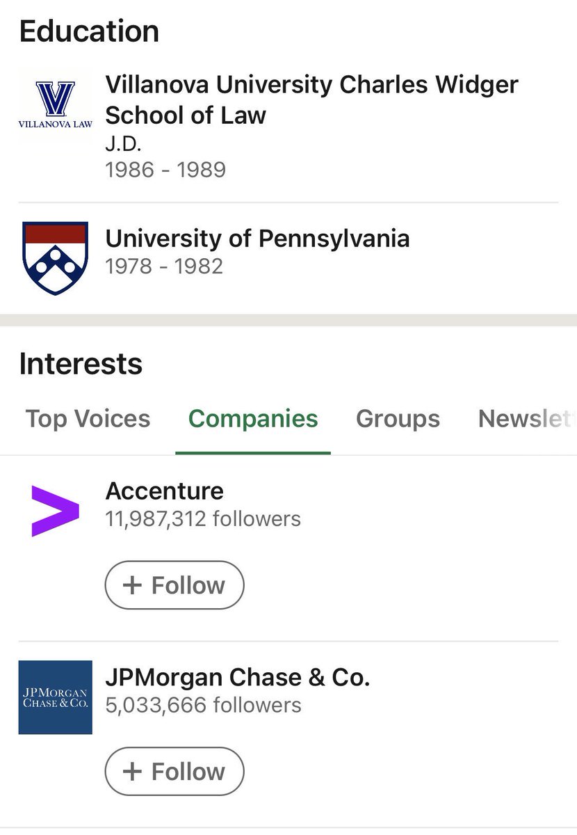The height and width of the screenshot is (835, 577).
Task: Tap the Villanova Law school logo
Action: tap(55, 105)
